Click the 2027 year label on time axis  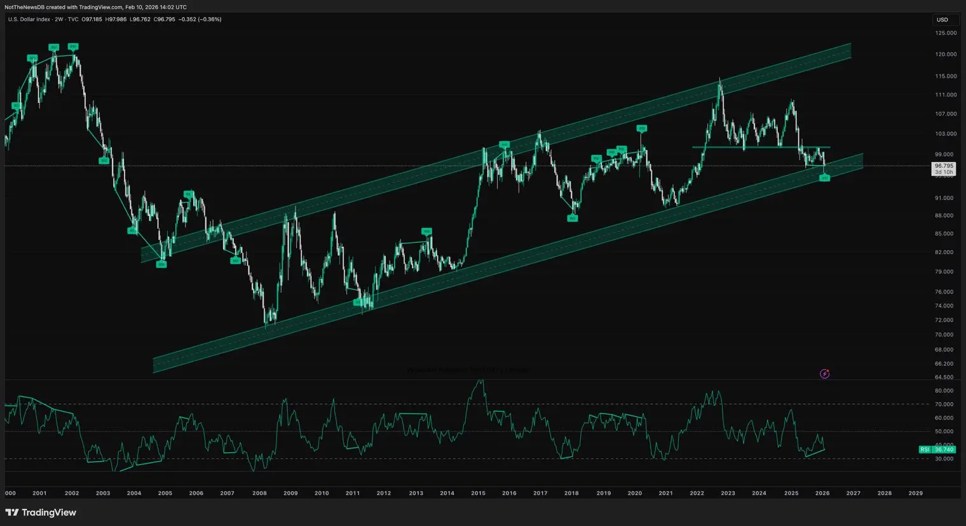pyautogui.click(x=854, y=493)
